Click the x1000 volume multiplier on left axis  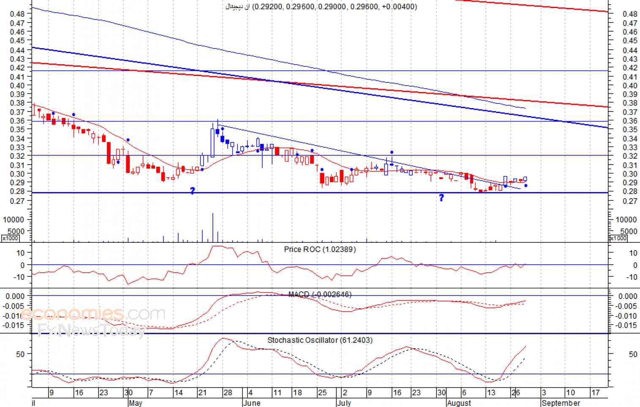10,238
